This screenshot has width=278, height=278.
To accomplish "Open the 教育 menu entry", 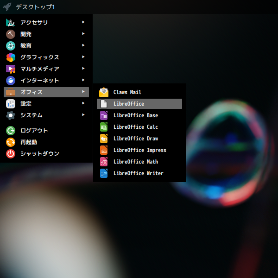I will click(x=46, y=46).
